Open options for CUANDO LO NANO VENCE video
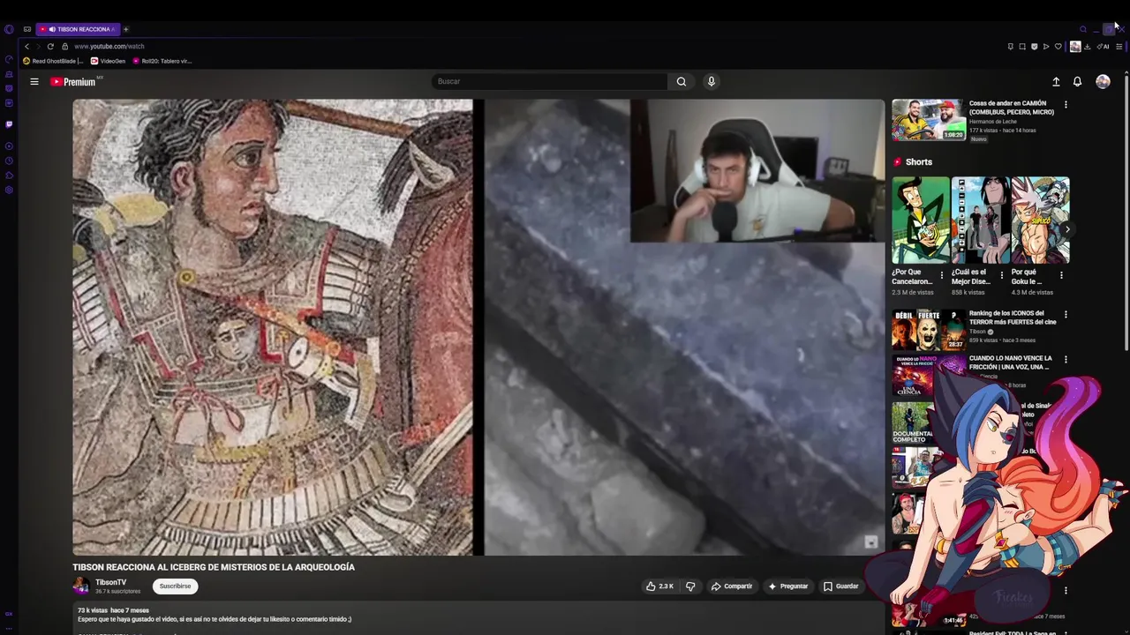 [1066, 360]
